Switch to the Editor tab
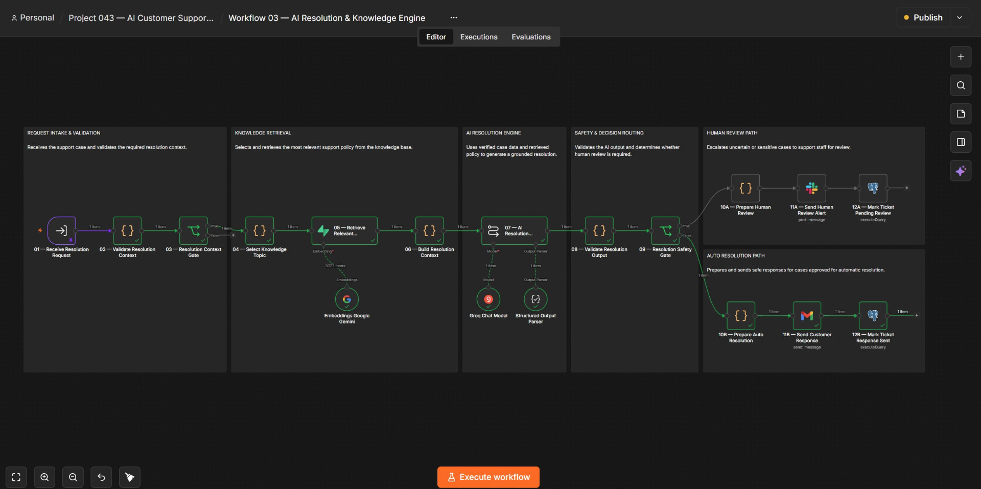This screenshot has width=981, height=489. 436,37
